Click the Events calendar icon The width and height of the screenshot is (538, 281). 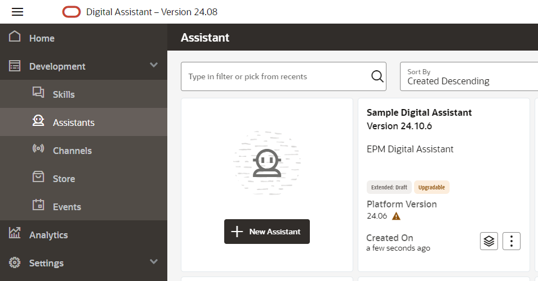tap(38, 206)
